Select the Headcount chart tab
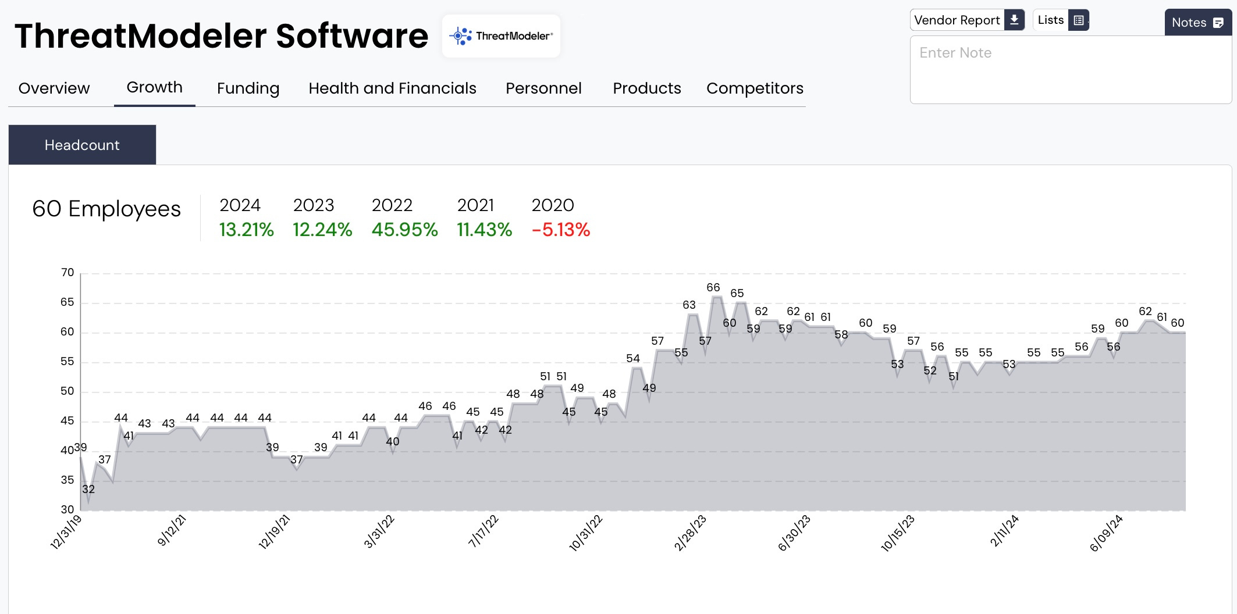 pos(82,145)
